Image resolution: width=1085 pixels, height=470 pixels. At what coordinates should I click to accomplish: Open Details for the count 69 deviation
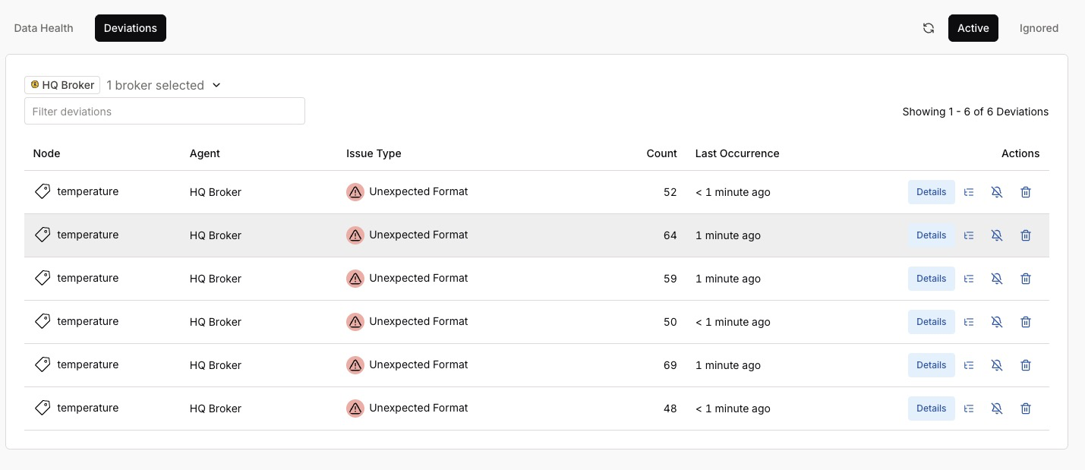click(932, 365)
